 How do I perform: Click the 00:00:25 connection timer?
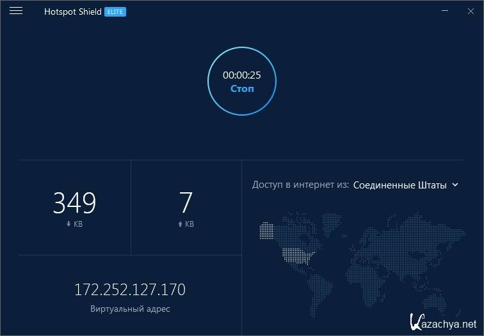point(241,75)
